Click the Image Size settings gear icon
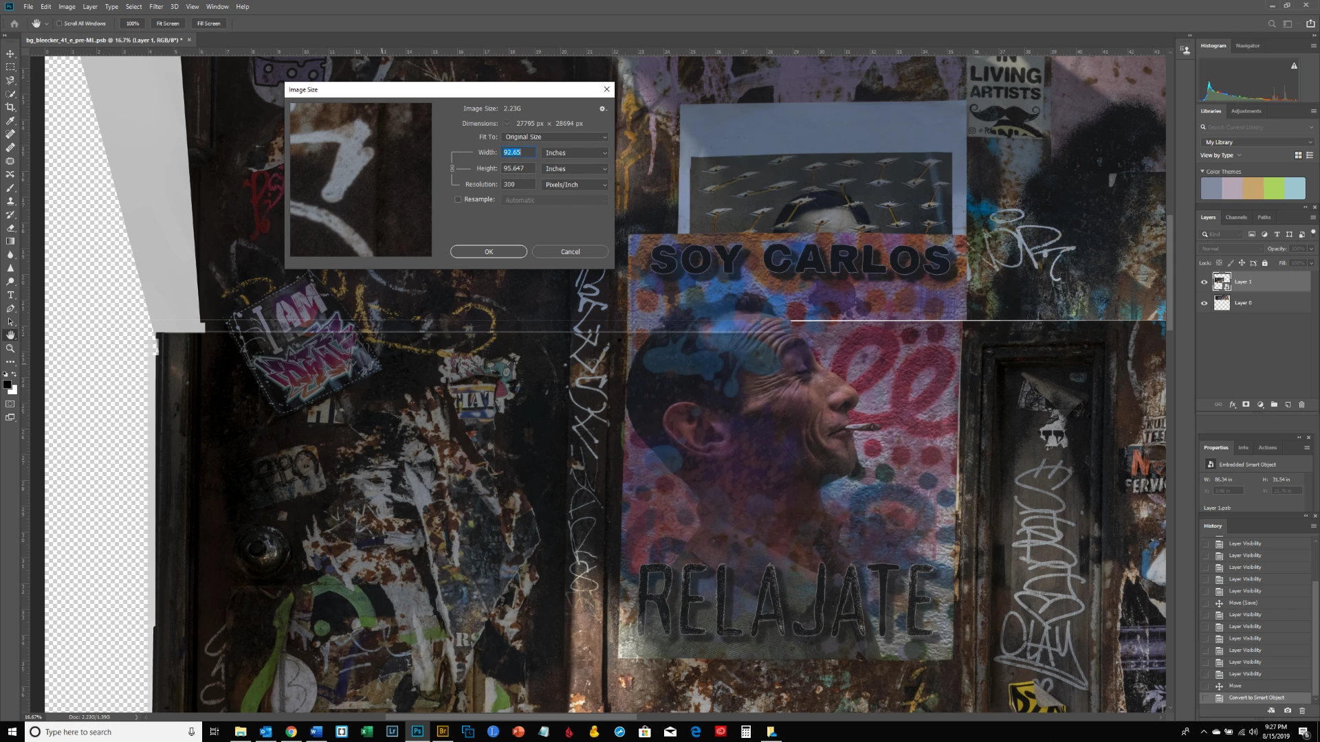The image size is (1320, 742). coord(602,109)
